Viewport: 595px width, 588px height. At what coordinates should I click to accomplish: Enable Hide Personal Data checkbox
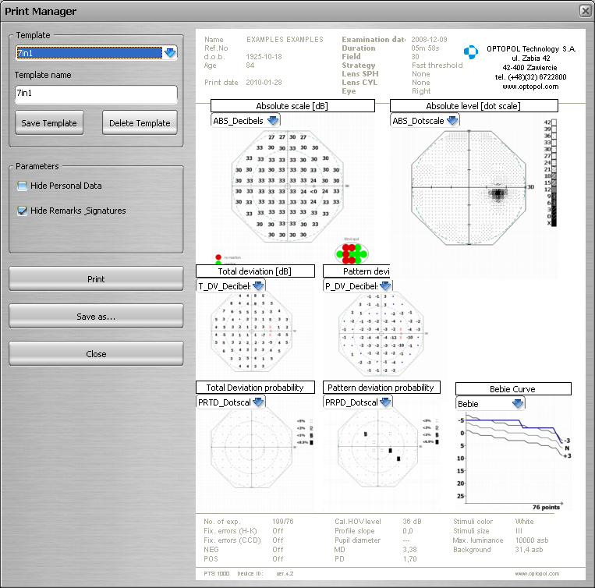pyautogui.click(x=23, y=186)
